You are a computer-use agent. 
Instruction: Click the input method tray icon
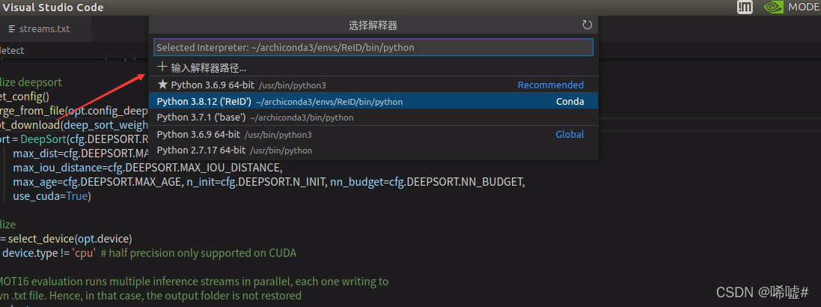tap(745, 7)
